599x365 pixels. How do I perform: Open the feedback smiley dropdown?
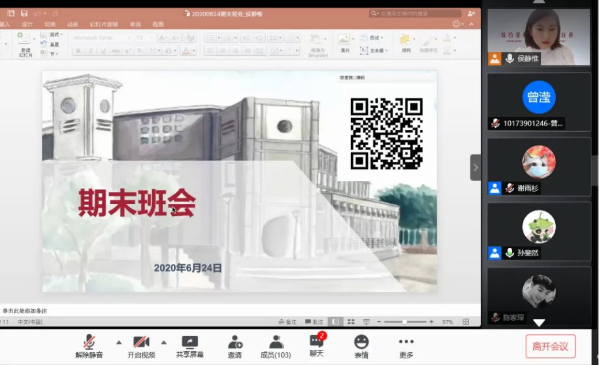[x=458, y=24]
